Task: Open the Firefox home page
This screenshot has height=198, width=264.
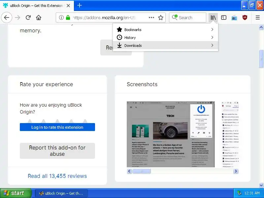Action: coord(39,17)
